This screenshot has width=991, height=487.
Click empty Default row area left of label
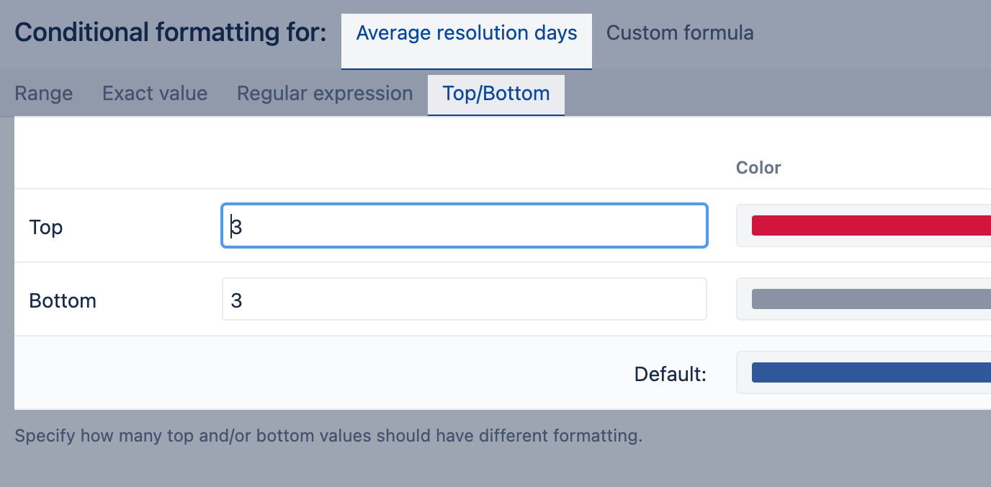pos(288,373)
